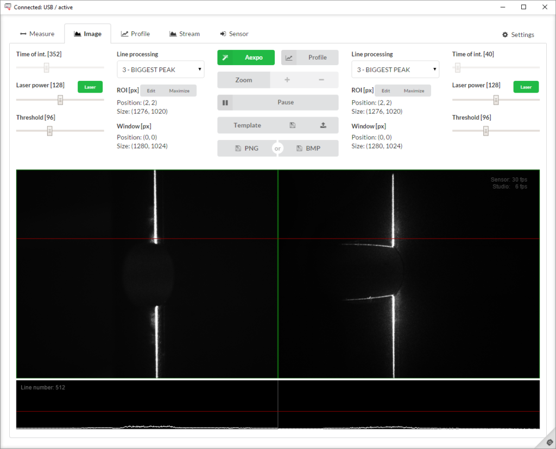
Task: Toggle the right sensor Laser button
Action: pos(526,87)
